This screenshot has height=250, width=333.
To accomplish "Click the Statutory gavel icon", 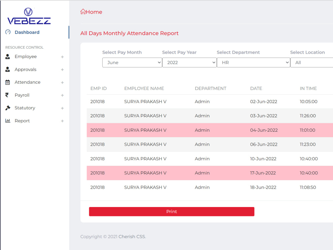I will pos(8,108).
